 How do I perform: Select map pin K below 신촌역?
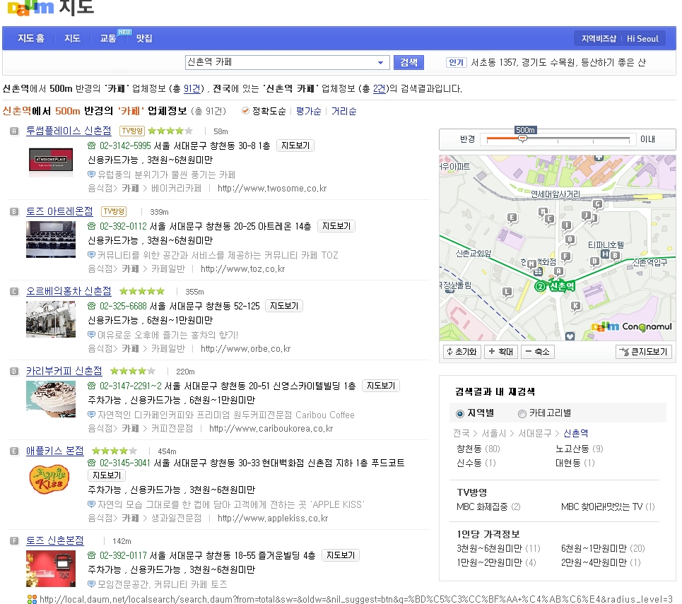point(575,306)
